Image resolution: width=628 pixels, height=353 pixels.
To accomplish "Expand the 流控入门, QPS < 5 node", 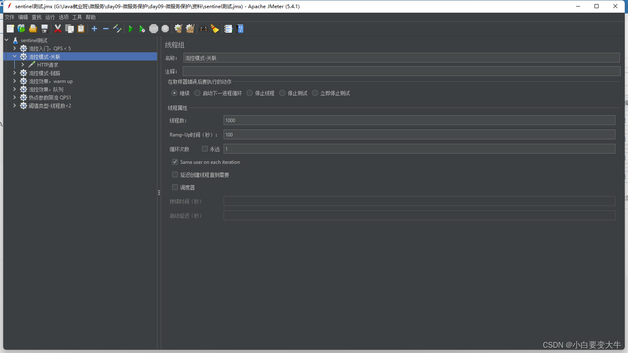I will pyautogui.click(x=15, y=48).
